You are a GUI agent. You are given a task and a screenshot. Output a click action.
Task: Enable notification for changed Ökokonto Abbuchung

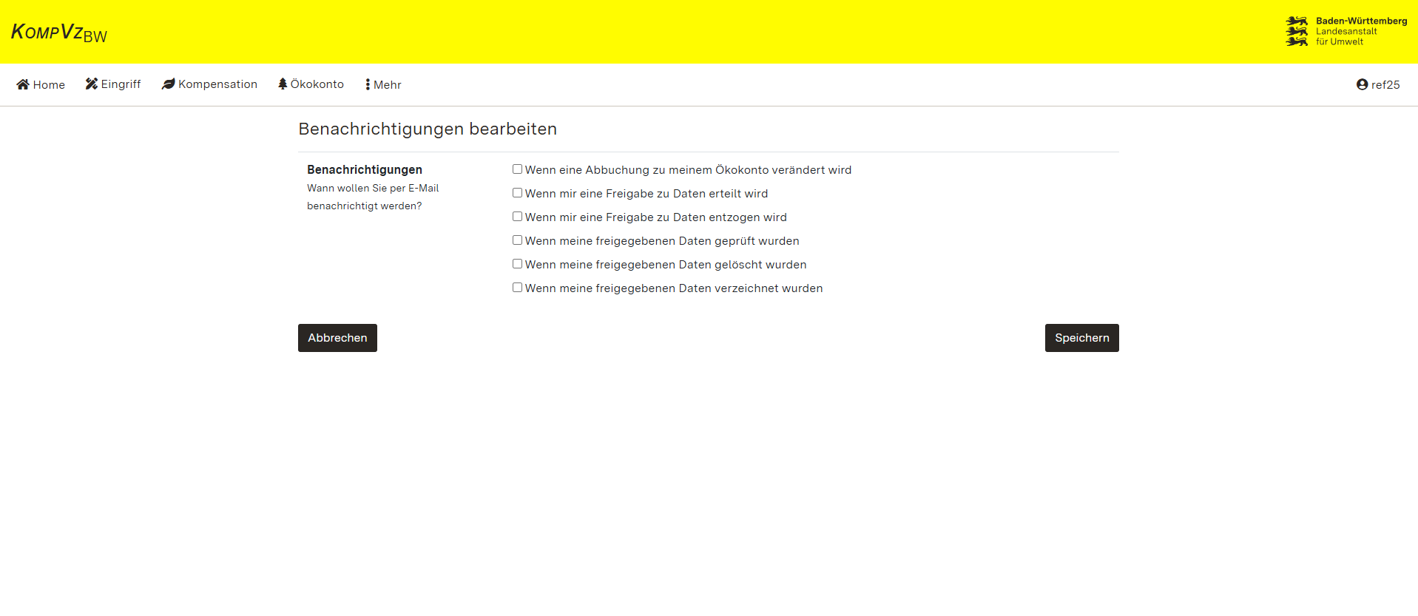coord(518,169)
